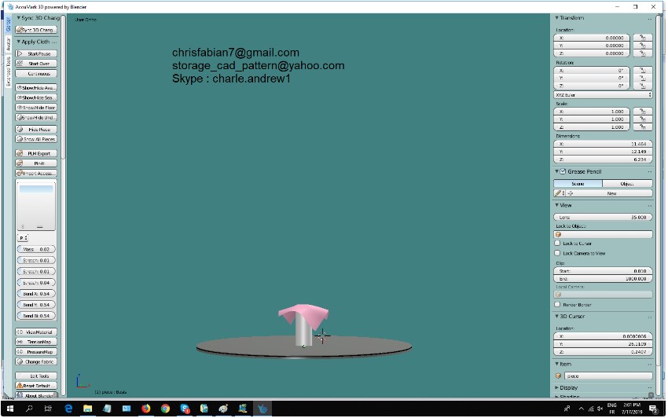Viewport: 668px width, 418px height.
Task: Click the Location X input field
Action: pyautogui.click(x=593, y=38)
